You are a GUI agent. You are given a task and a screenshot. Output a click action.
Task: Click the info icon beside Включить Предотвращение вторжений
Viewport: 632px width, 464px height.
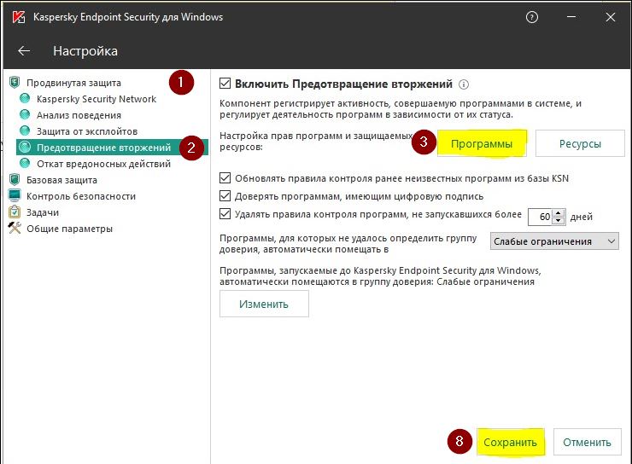(464, 84)
